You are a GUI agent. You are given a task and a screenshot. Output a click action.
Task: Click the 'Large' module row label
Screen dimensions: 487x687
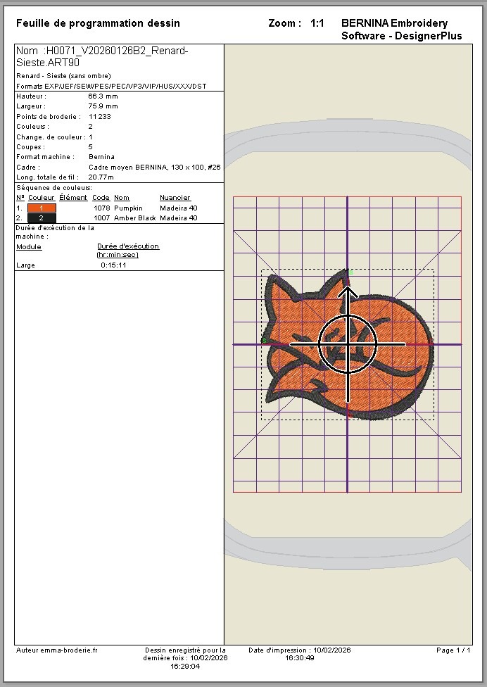pyautogui.click(x=25, y=265)
